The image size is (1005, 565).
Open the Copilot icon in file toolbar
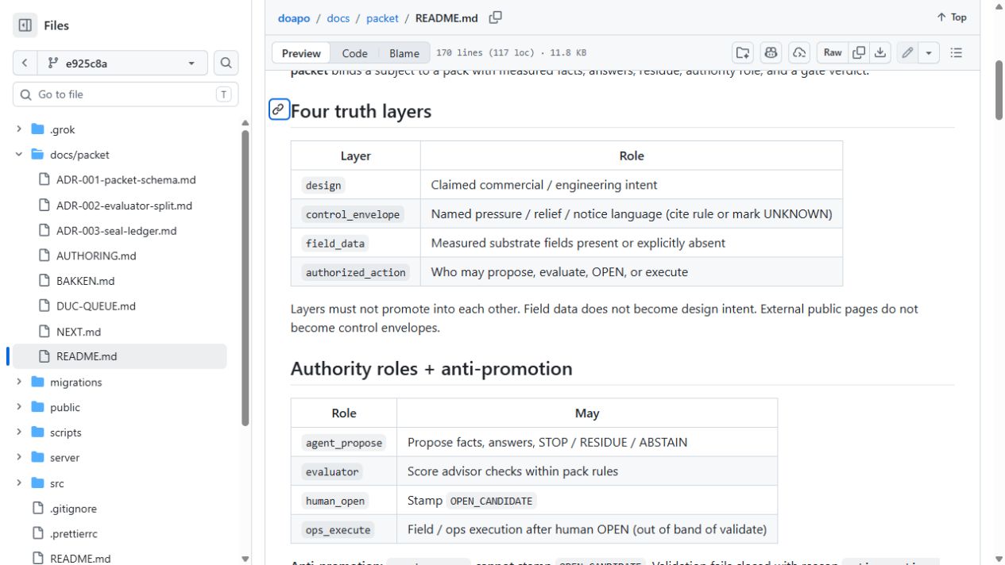771,53
